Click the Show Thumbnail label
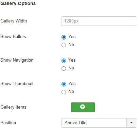Image resolution: width=137 pixels, height=129 pixels. (x=17, y=83)
